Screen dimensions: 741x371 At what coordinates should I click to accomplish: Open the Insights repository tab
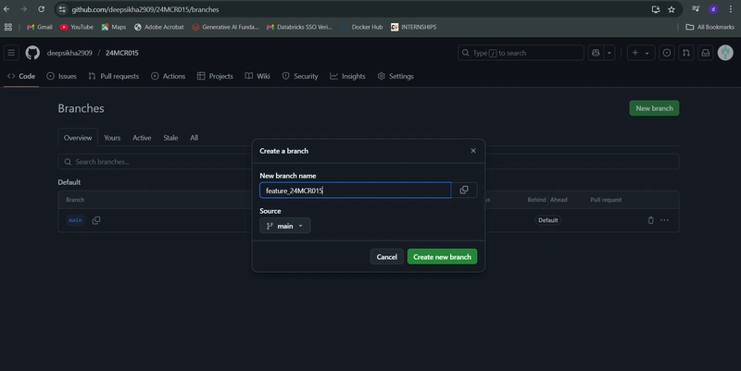(348, 76)
